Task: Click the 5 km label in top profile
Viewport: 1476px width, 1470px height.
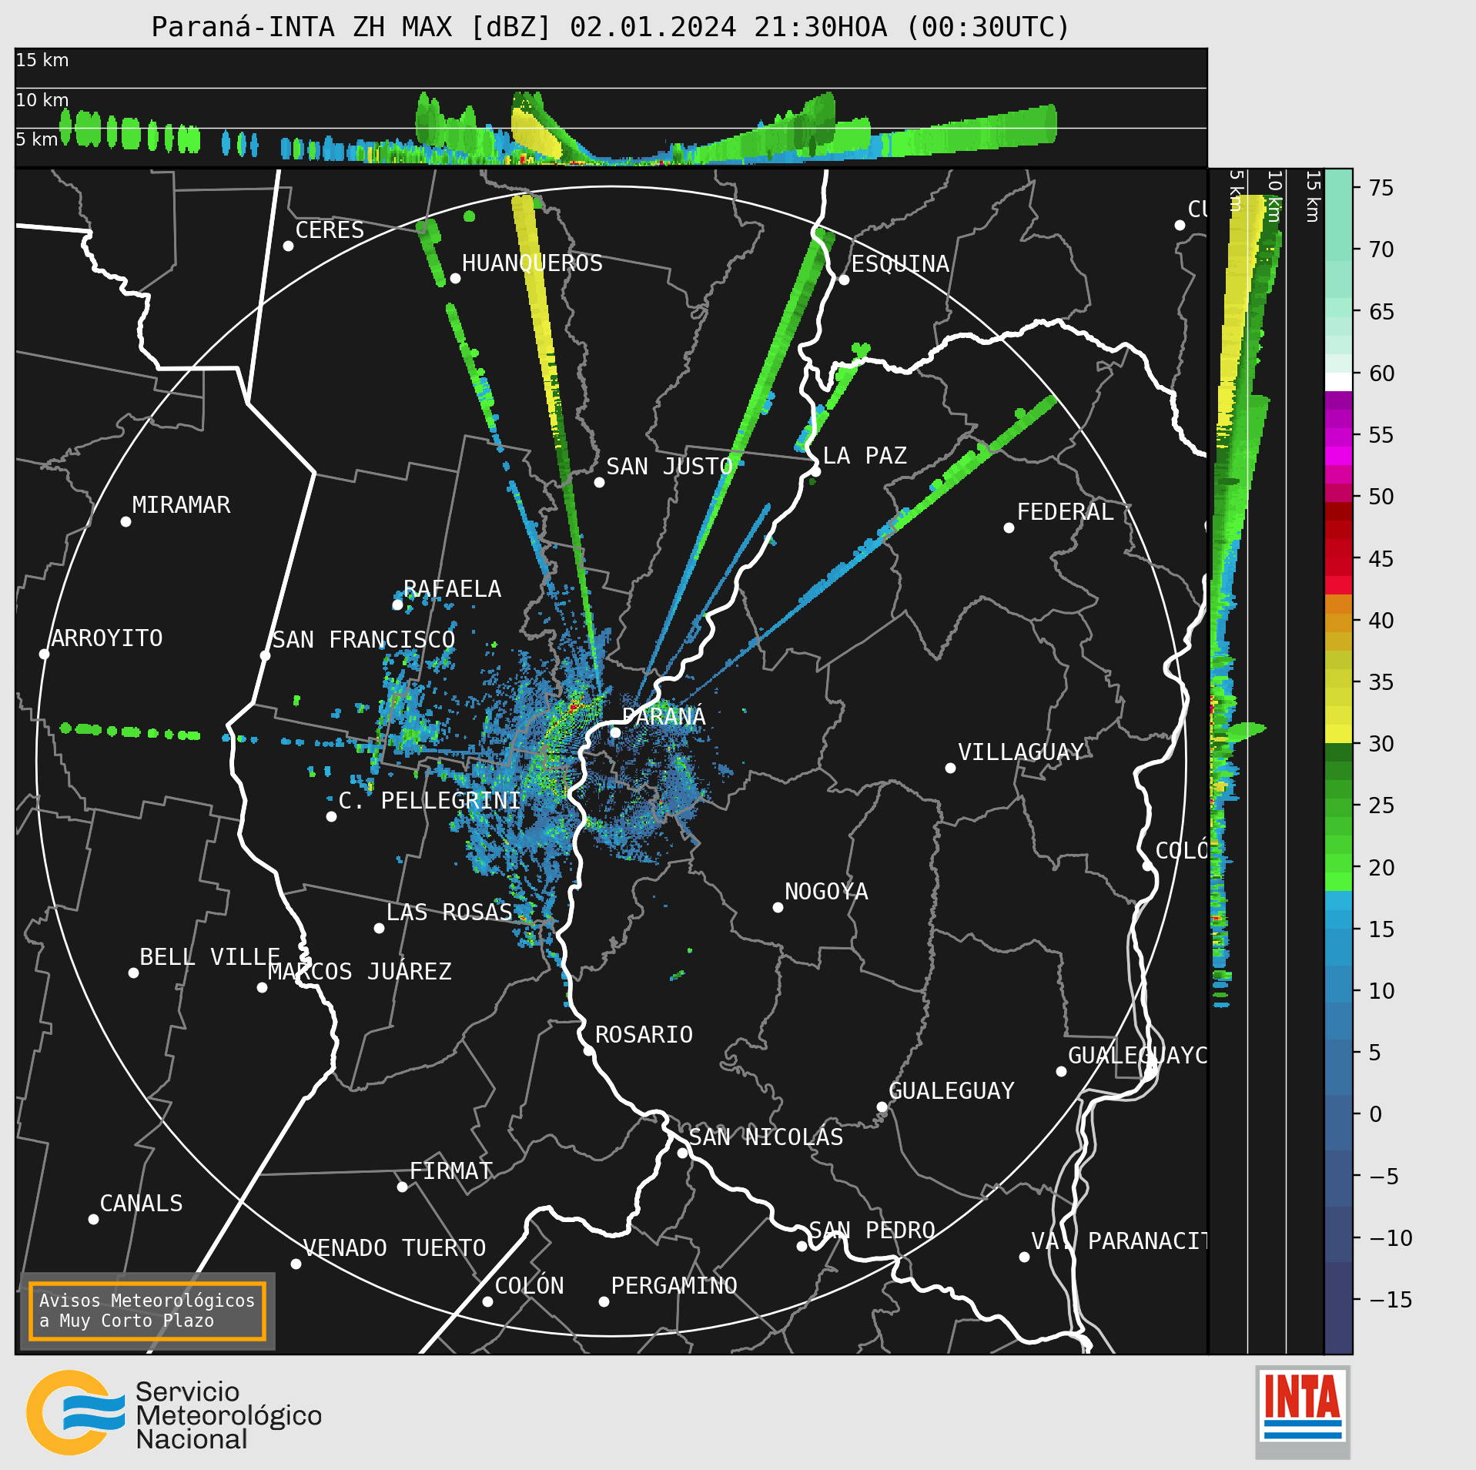Action: pyautogui.click(x=37, y=139)
